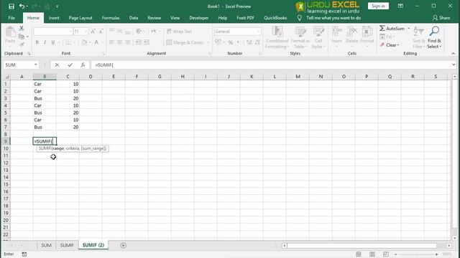Click in the formula bar input
The width and height of the screenshot is (460, 258).
(x=271, y=65)
